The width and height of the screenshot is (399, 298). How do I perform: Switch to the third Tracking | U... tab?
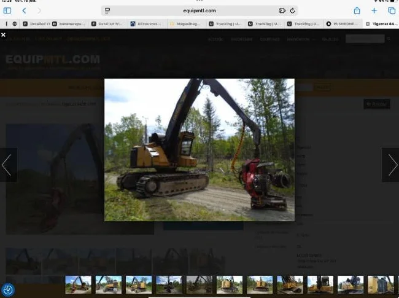coord(303,24)
